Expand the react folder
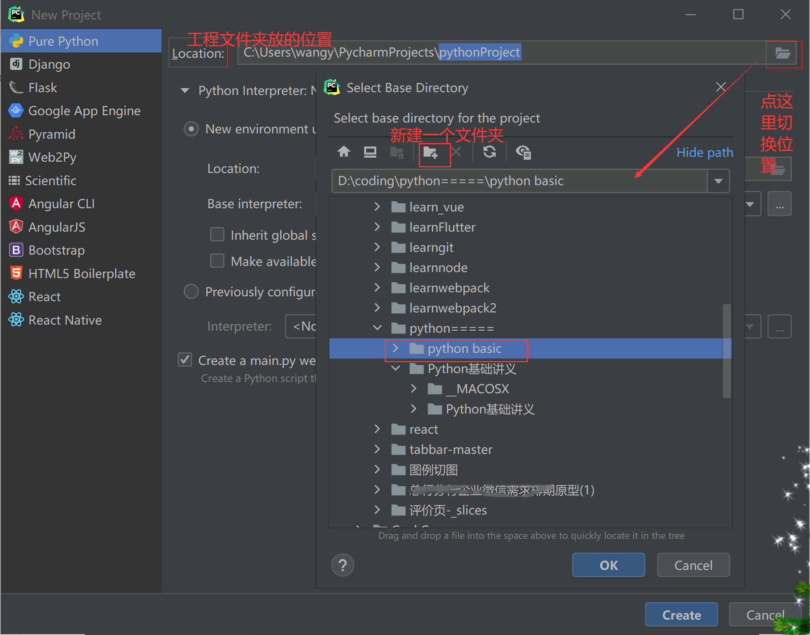The width and height of the screenshot is (810, 635). 377,429
